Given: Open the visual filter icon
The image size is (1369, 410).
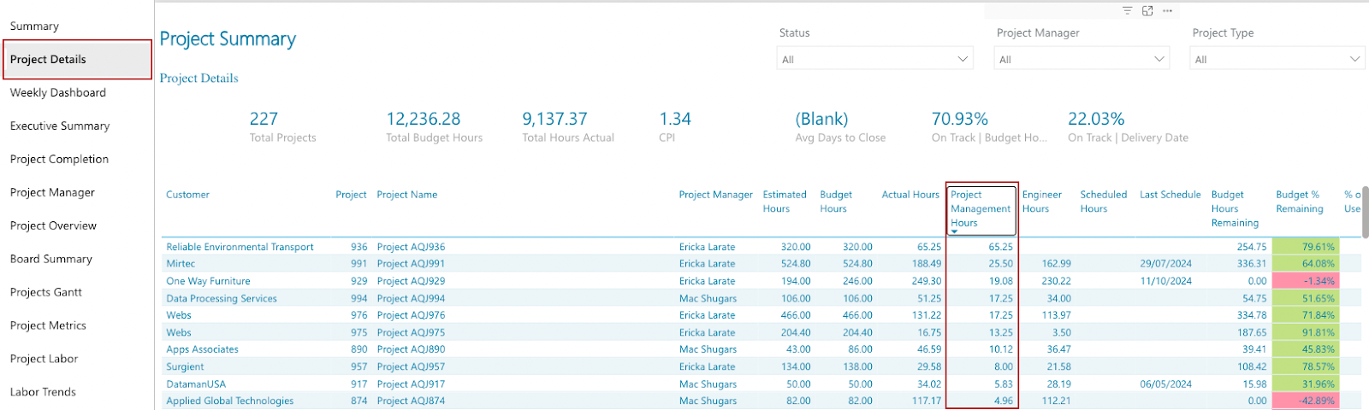Looking at the screenshot, I should pyautogui.click(x=1127, y=10).
